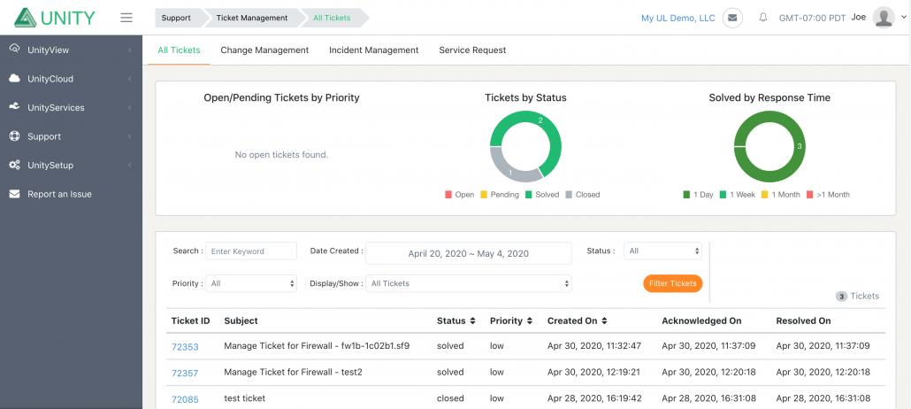Open ticket 72357
This screenshot has width=911, height=409.
[185, 373]
